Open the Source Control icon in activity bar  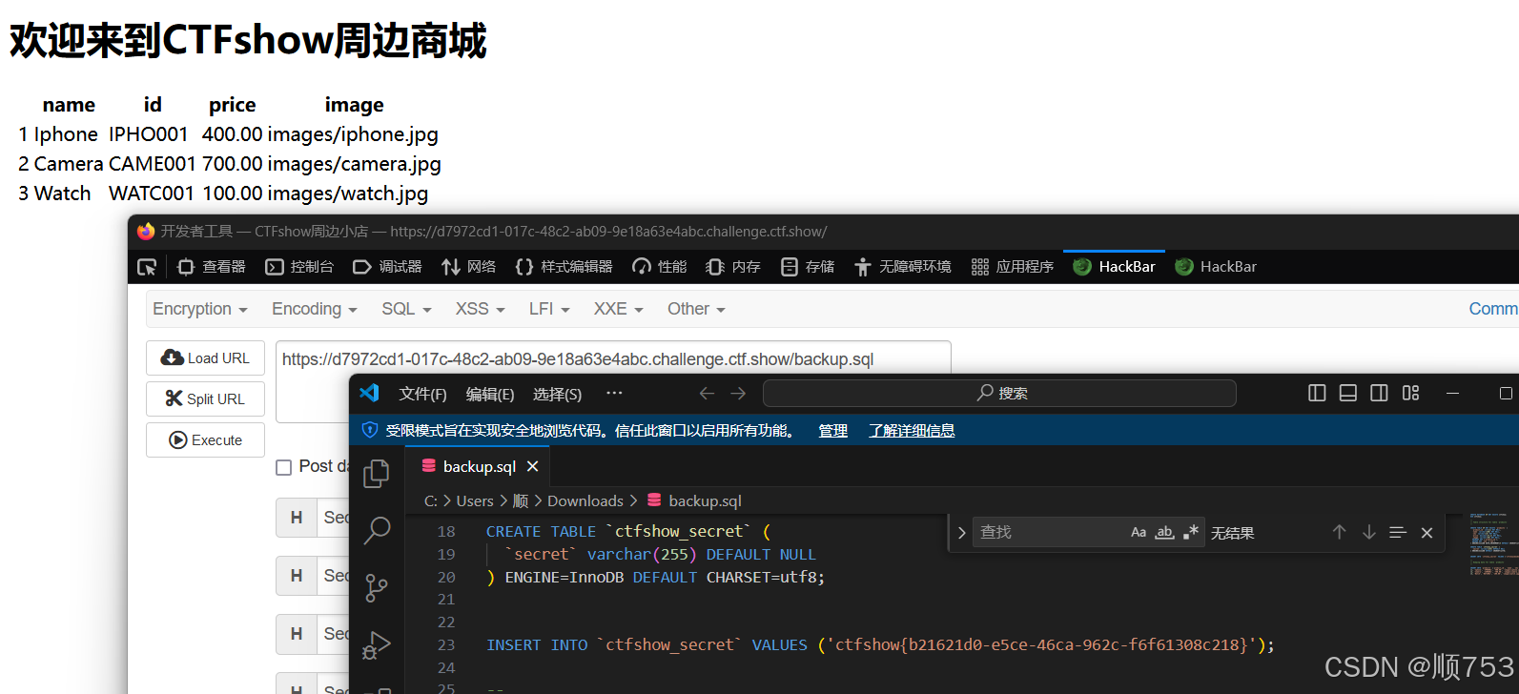click(377, 587)
